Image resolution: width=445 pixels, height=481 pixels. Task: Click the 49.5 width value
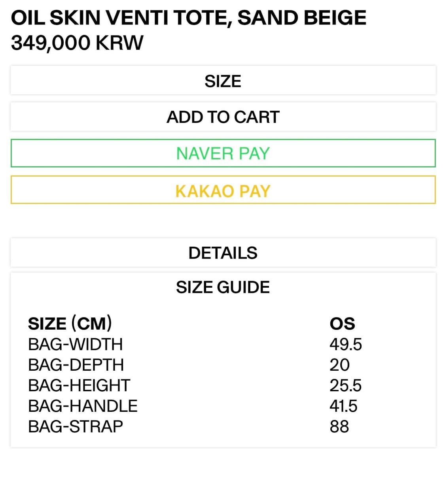[345, 344]
